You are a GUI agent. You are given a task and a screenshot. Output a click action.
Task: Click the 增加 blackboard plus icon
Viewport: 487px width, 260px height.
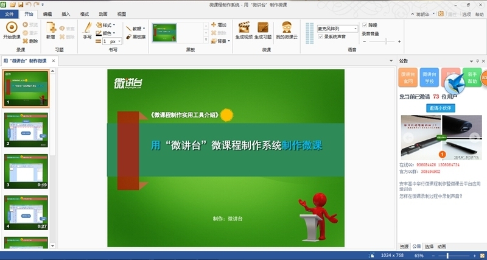tap(214, 24)
